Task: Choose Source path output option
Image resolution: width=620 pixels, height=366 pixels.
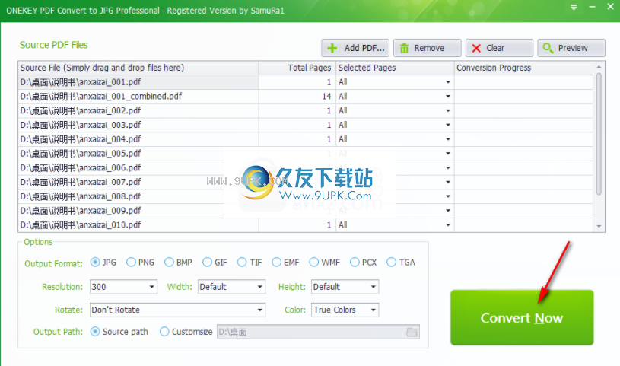Action: tap(119, 332)
